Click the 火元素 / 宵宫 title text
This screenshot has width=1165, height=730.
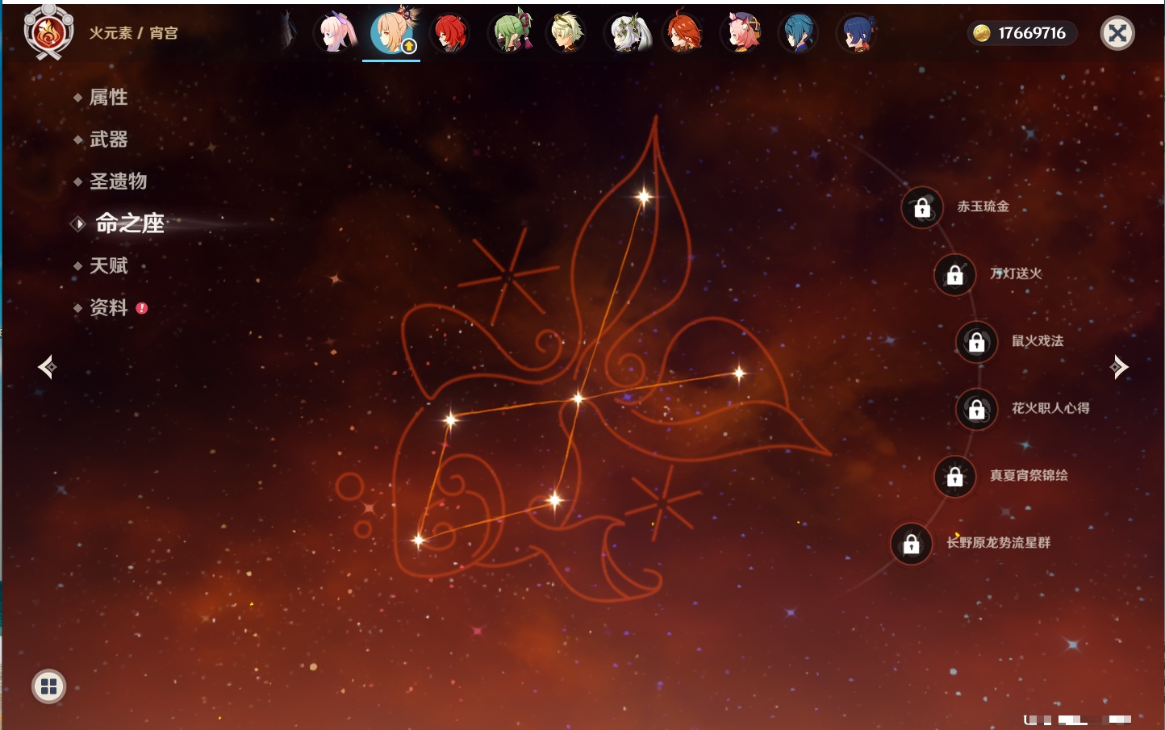coord(133,33)
